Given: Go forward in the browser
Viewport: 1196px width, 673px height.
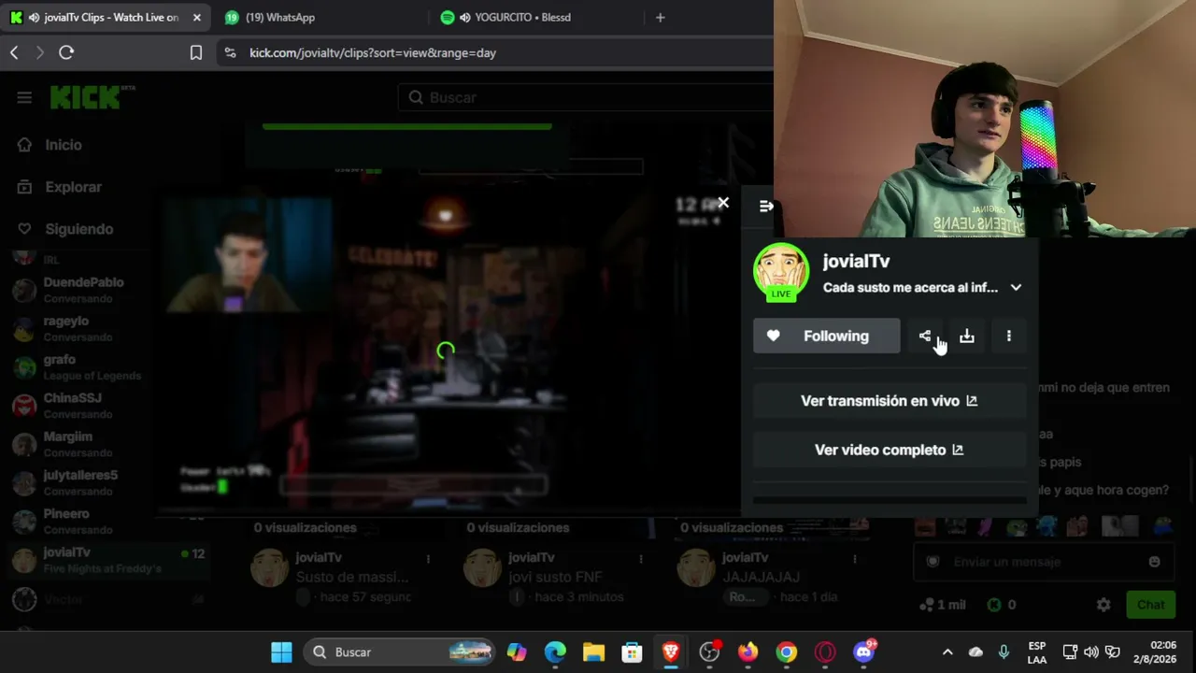Looking at the screenshot, I should coord(39,53).
